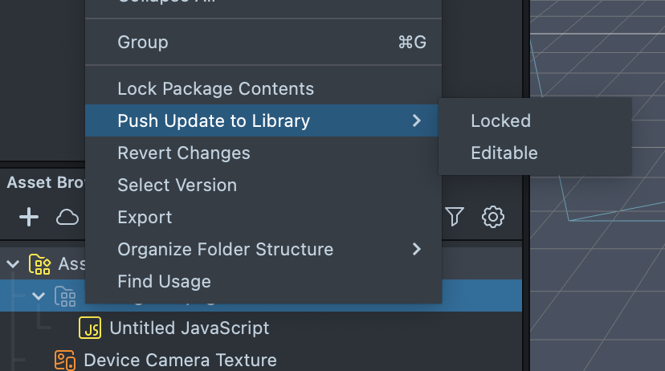Collapse the highlighted package folder arrow
Screen dimensions: 665x371
(39, 296)
